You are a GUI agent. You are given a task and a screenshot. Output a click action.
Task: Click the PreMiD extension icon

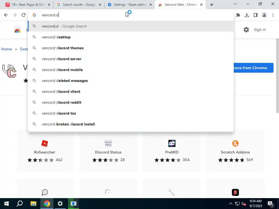pyautogui.click(x=172, y=143)
